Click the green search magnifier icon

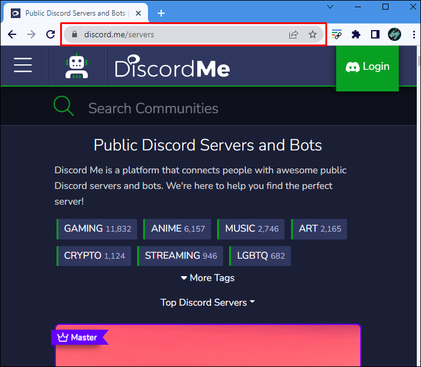tap(64, 106)
